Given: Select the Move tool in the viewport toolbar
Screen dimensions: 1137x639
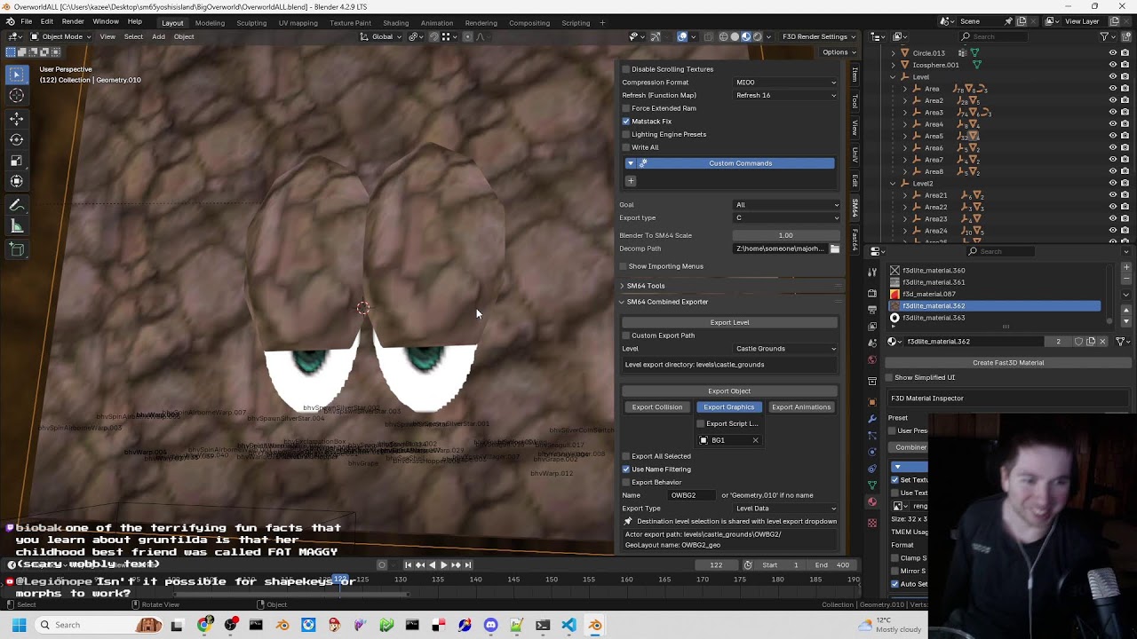Looking at the screenshot, I should [x=17, y=118].
